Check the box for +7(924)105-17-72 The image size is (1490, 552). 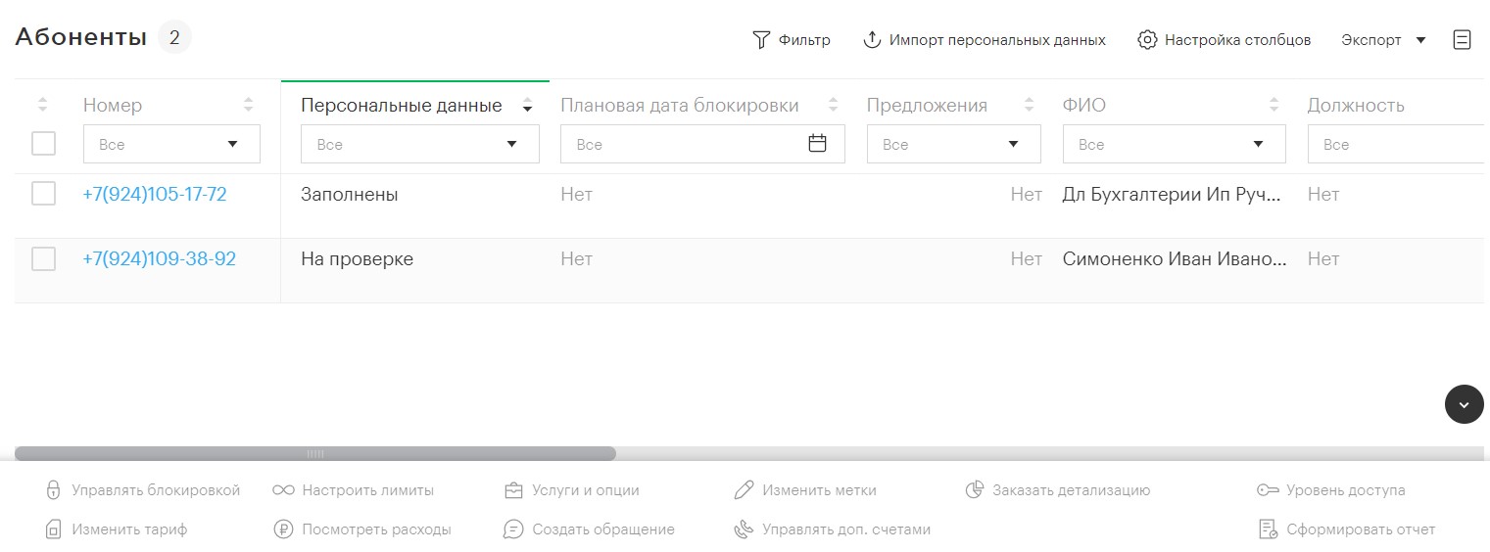(x=43, y=194)
